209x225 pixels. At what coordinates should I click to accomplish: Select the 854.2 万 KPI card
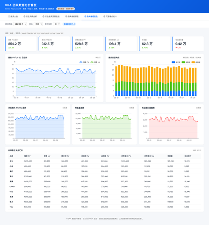click(21, 44)
